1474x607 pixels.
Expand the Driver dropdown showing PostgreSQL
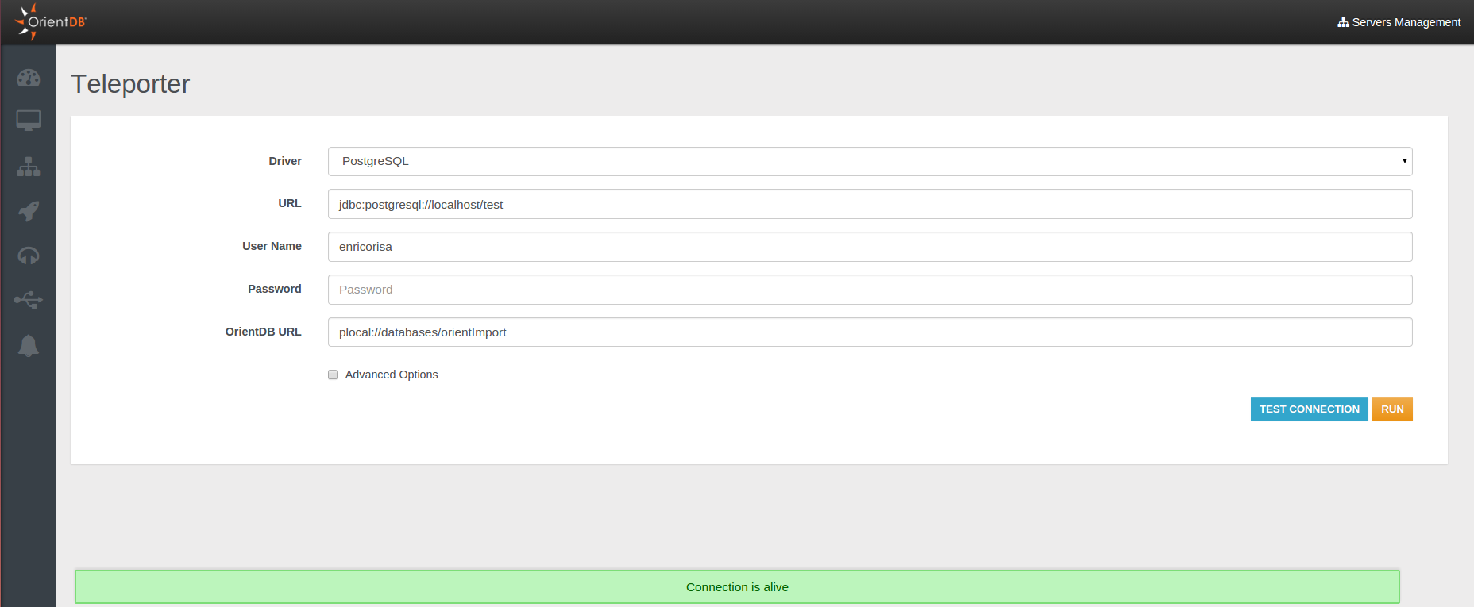tap(870, 161)
